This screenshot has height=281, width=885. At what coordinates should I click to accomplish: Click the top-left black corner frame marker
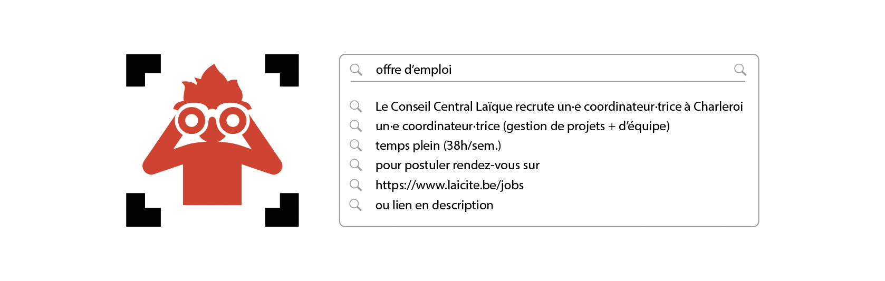tap(138, 67)
